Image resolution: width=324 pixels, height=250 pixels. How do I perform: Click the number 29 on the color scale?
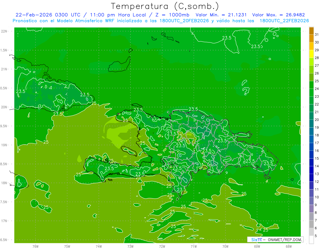317,50
